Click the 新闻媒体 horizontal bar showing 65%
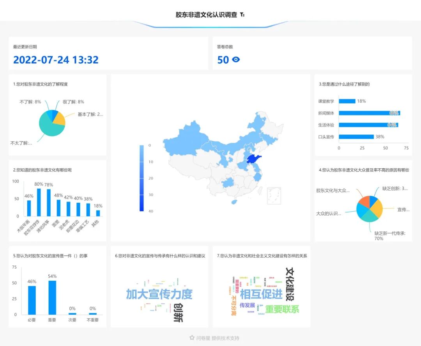Screen dimensions: 421x346 [x=368, y=113]
